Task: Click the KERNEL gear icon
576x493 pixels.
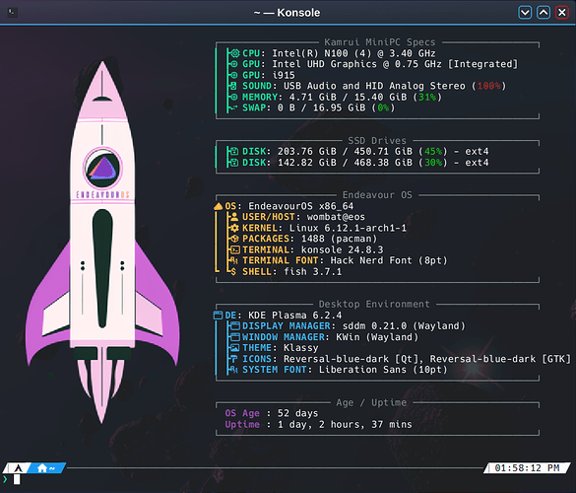Action: [234, 228]
